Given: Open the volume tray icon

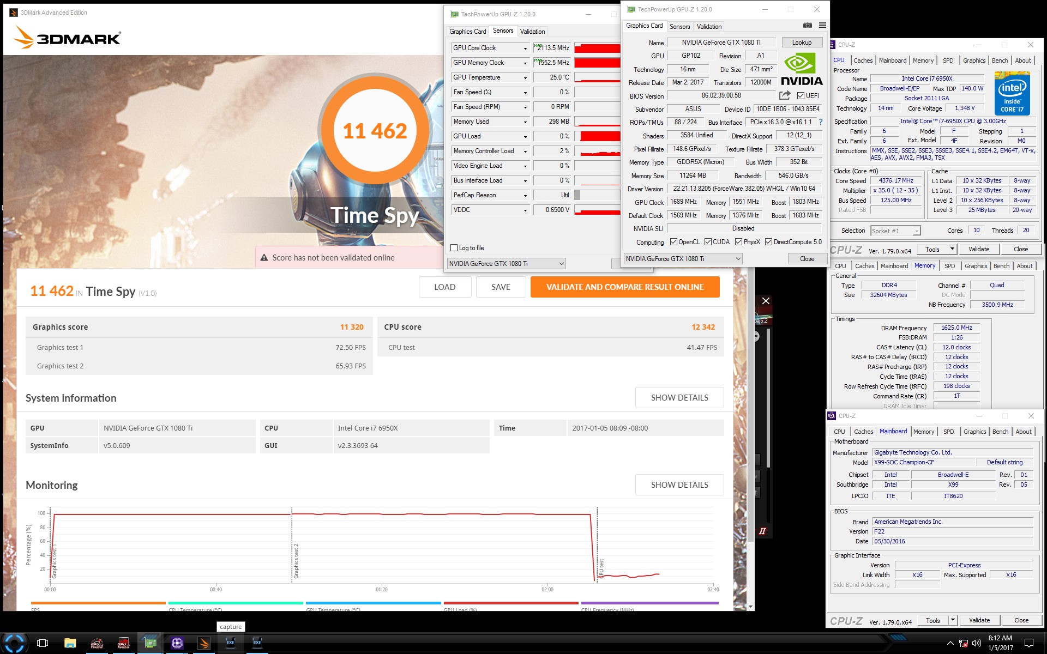Looking at the screenshot, I should (977, 643).
